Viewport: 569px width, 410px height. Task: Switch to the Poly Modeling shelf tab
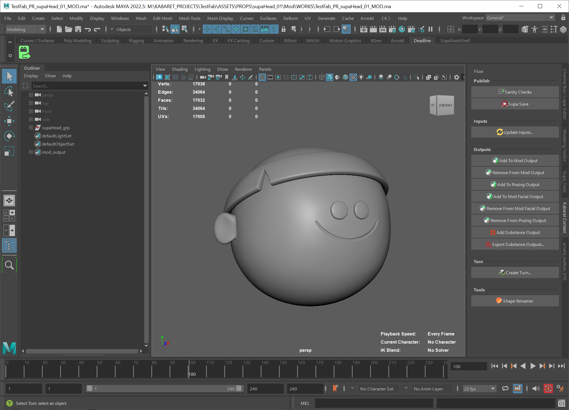pyautogui.click(x=78, y=41)
